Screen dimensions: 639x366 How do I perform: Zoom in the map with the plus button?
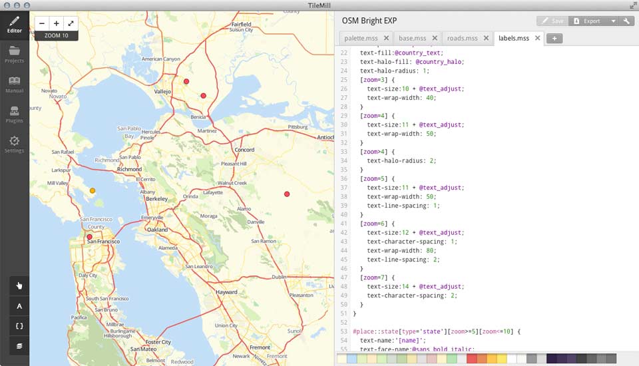56,24
